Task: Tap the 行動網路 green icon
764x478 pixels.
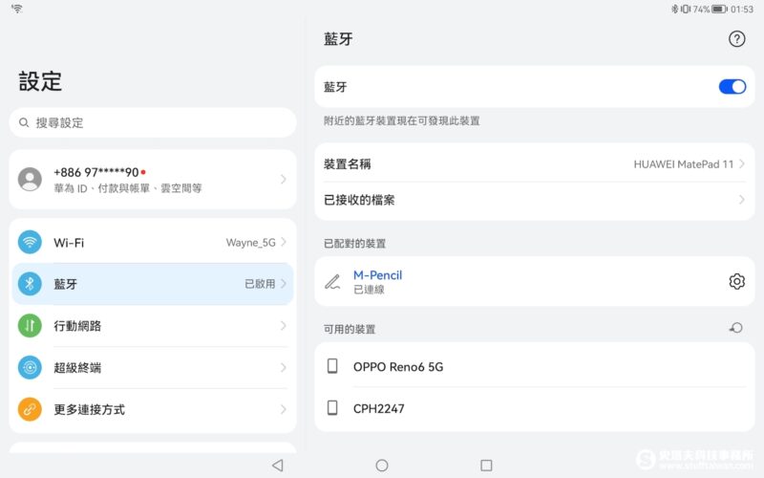Action: 30,326
